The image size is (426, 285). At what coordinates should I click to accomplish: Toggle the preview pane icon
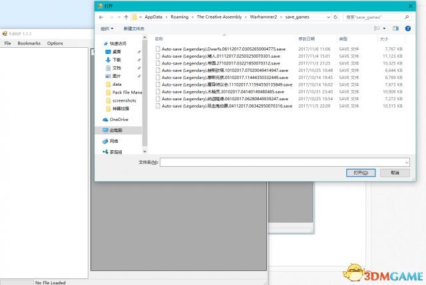pos(395,29)
